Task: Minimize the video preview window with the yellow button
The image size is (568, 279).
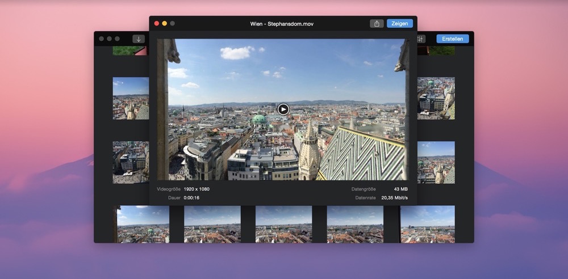Action: click(165, 23)
